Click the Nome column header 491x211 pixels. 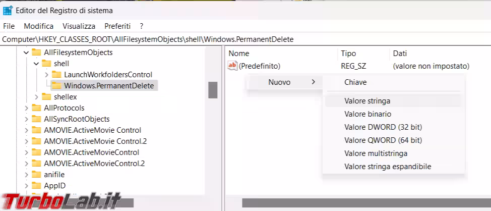(239, 53)
